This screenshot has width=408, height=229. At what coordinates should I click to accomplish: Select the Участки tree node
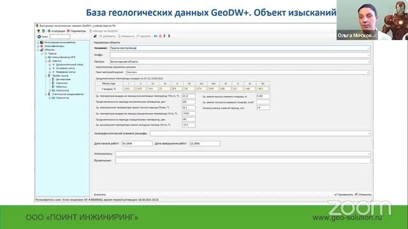click(x=57, y=61)
